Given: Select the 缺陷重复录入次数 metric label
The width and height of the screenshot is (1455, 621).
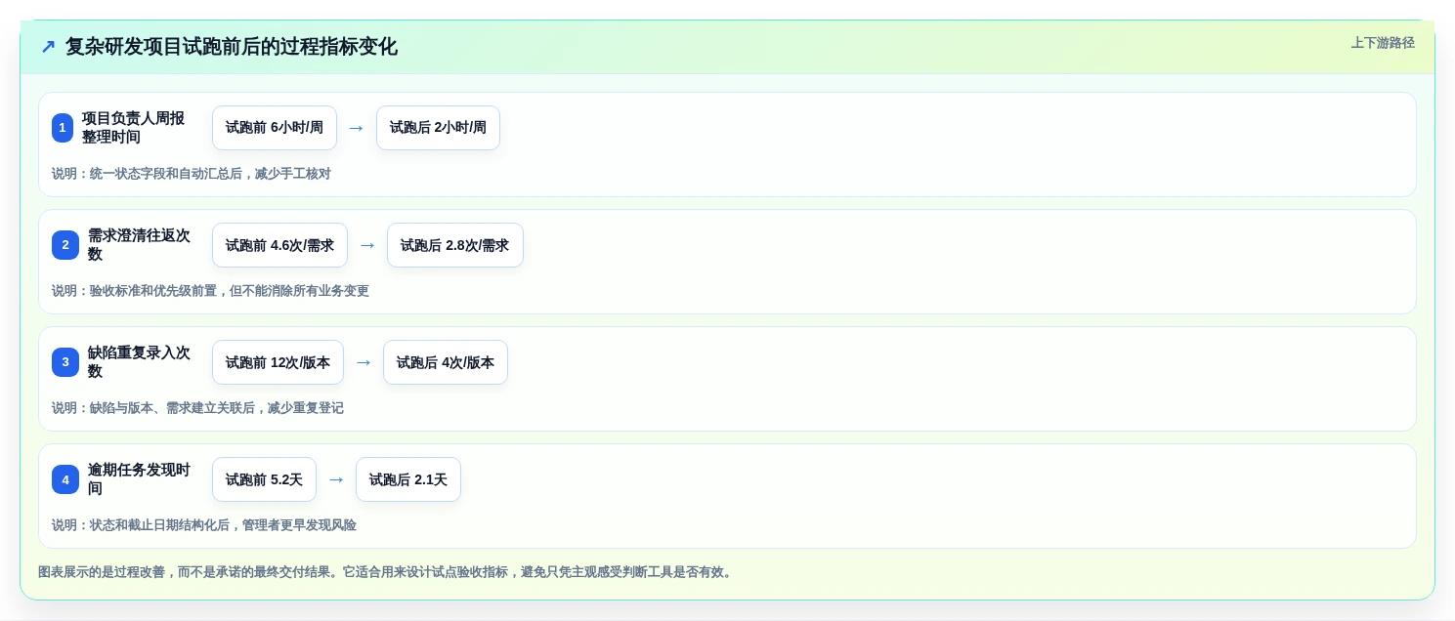Looking at the screenshot, I should (x=140, y=362).
